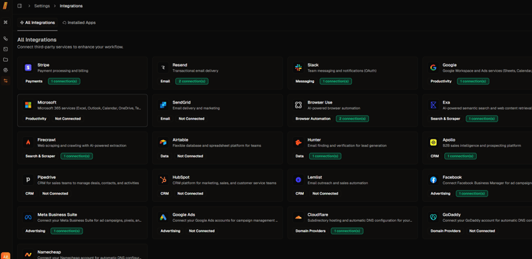Click the Slack logo icon

(298, 68)
